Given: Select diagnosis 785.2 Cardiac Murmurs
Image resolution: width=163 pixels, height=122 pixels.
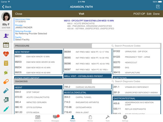Looking at the screenshot, I should [x=87, y=87].
